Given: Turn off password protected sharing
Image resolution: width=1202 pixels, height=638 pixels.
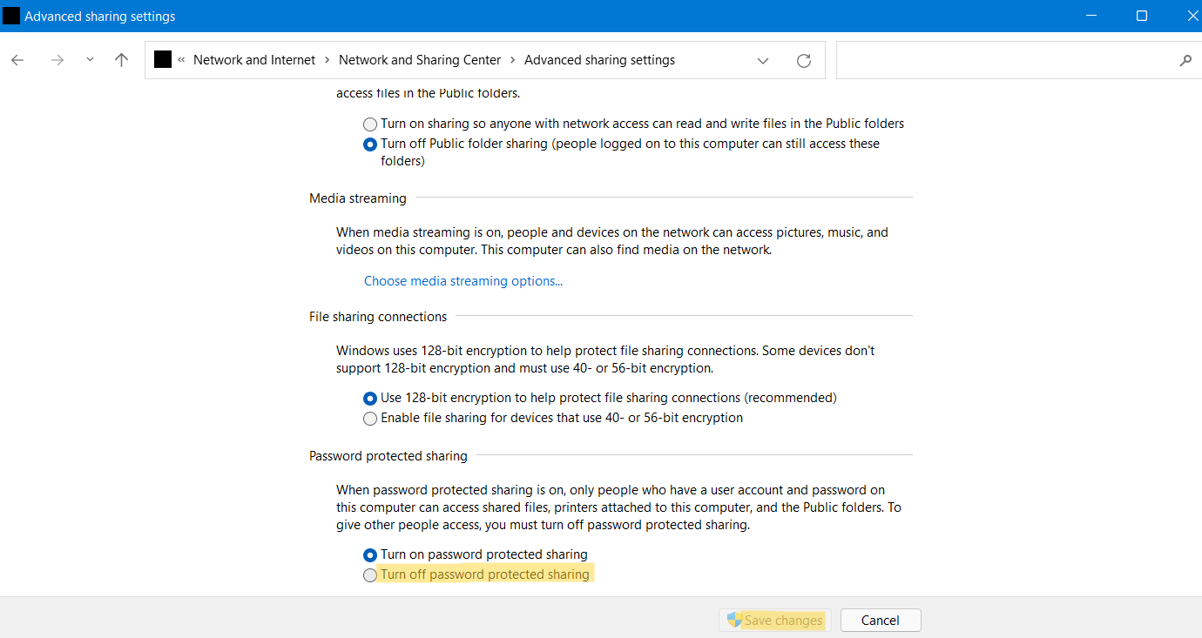Looking at the screenshot, I should (370, 575).
